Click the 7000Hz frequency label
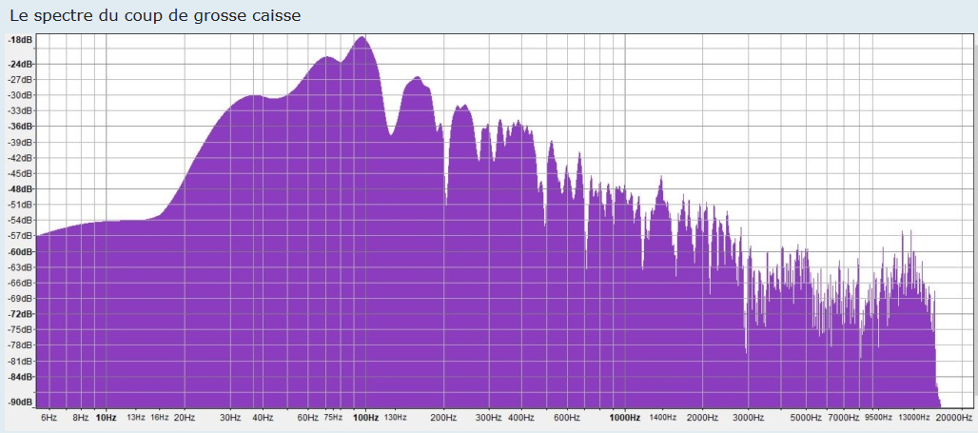Image resolution: width=978 pixels, height=433 pixels. tap(844, 417)
